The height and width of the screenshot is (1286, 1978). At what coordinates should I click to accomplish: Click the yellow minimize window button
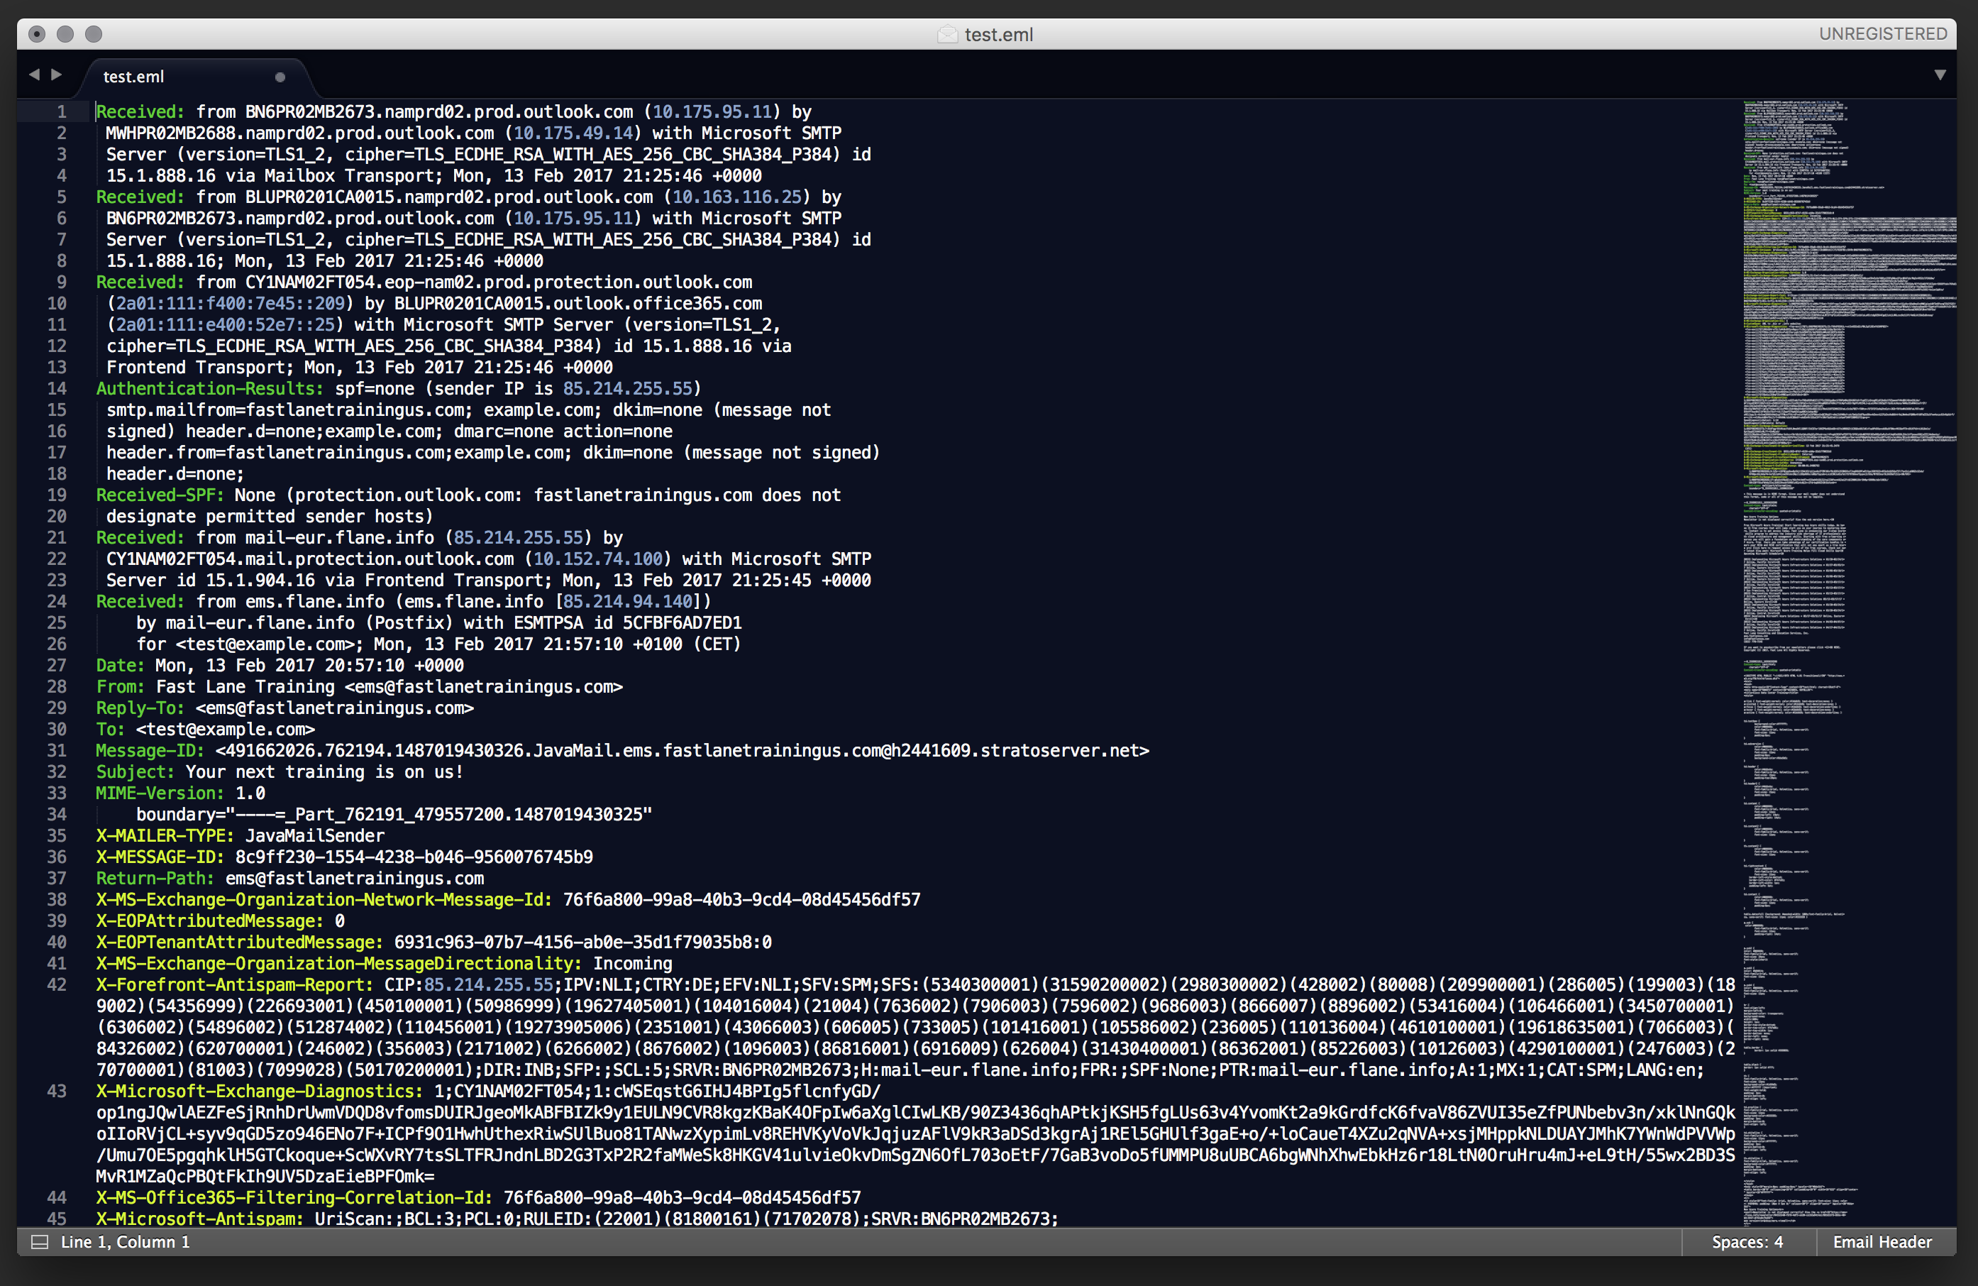pos(66,34)
